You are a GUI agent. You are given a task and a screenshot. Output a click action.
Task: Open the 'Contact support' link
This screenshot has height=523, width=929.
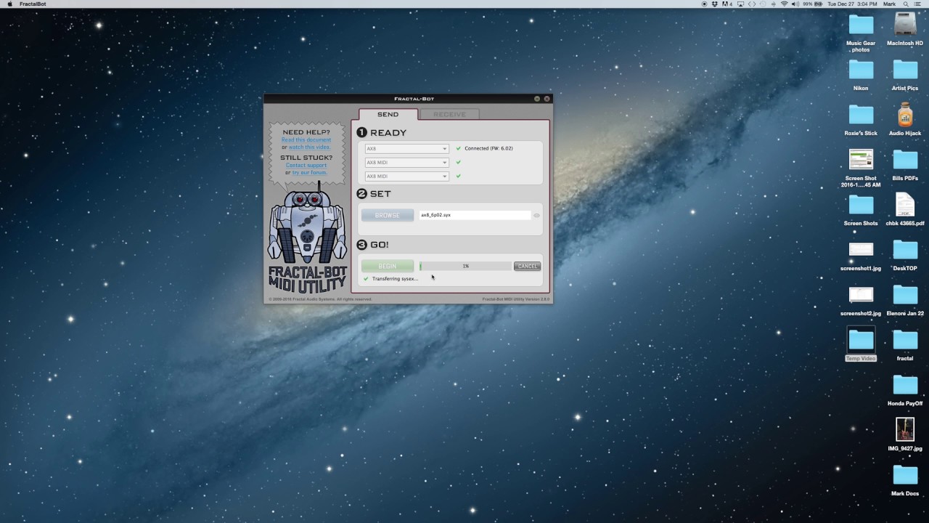click(x=306, y=165)
